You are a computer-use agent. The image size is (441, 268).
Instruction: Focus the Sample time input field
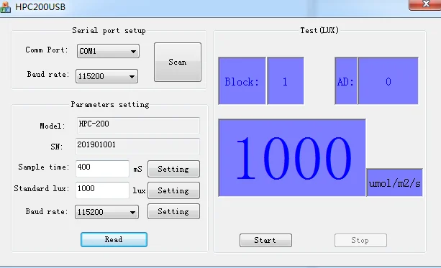click(x=102, y=169)
